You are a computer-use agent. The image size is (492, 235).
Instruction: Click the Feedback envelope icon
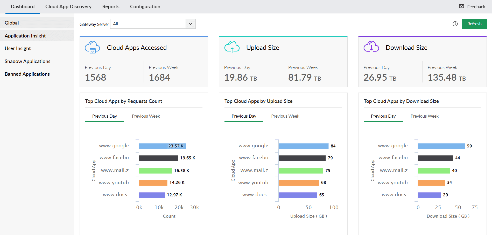[x=462, y=6]
